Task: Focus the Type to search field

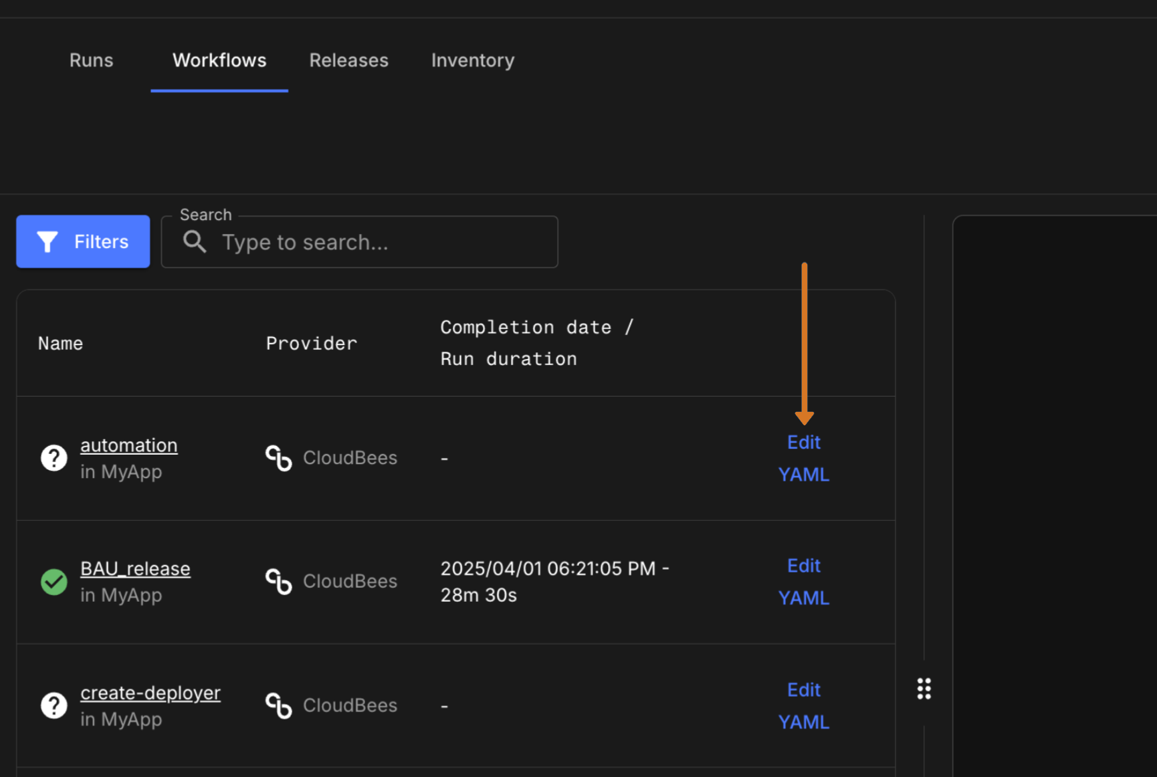Action: 359,242
